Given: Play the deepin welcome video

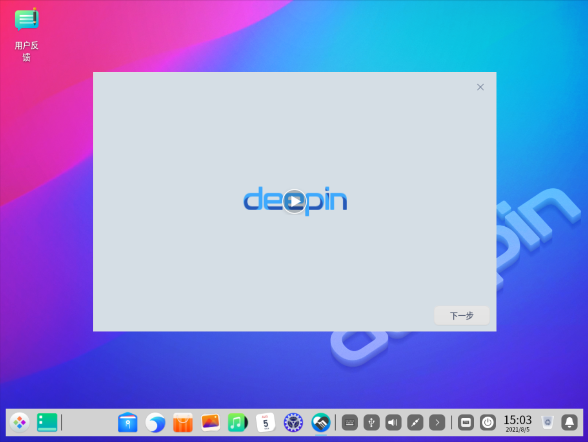Looking at the screenshot, I should click(x=294, y=201).
